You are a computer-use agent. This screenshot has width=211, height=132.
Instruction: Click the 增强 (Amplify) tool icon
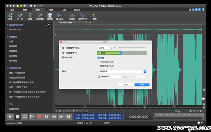coord(10,16)
